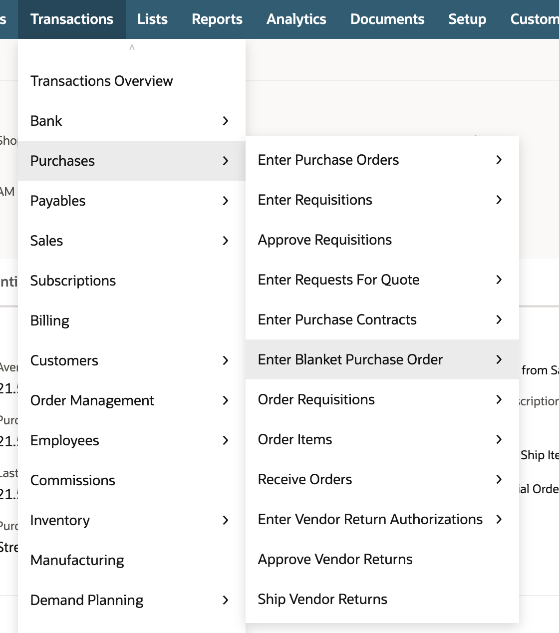559x633 pixels.
Task: Open the Transactions menu tab
Action: [72, 19]
